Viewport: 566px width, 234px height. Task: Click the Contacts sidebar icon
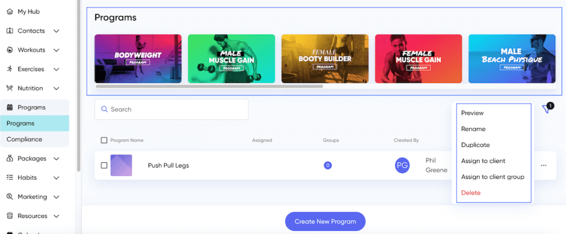[x=9, y=31]
